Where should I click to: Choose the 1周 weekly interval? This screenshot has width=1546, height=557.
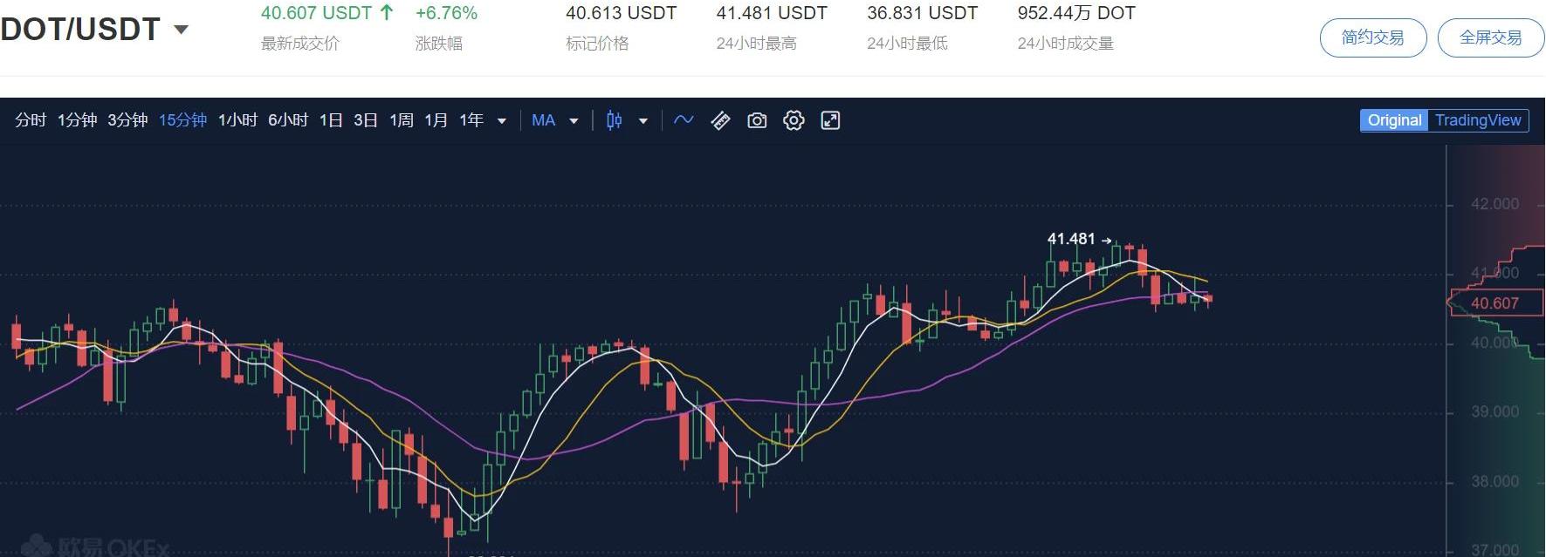[x=402, y=120]
